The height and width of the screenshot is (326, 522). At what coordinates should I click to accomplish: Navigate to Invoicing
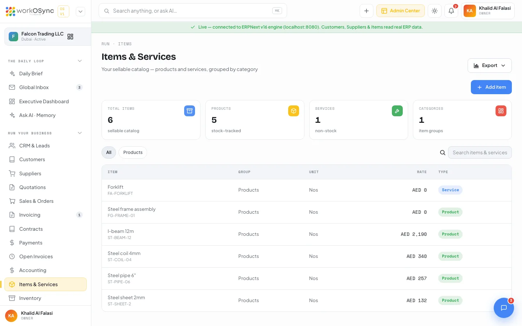[x=45, y=215]
